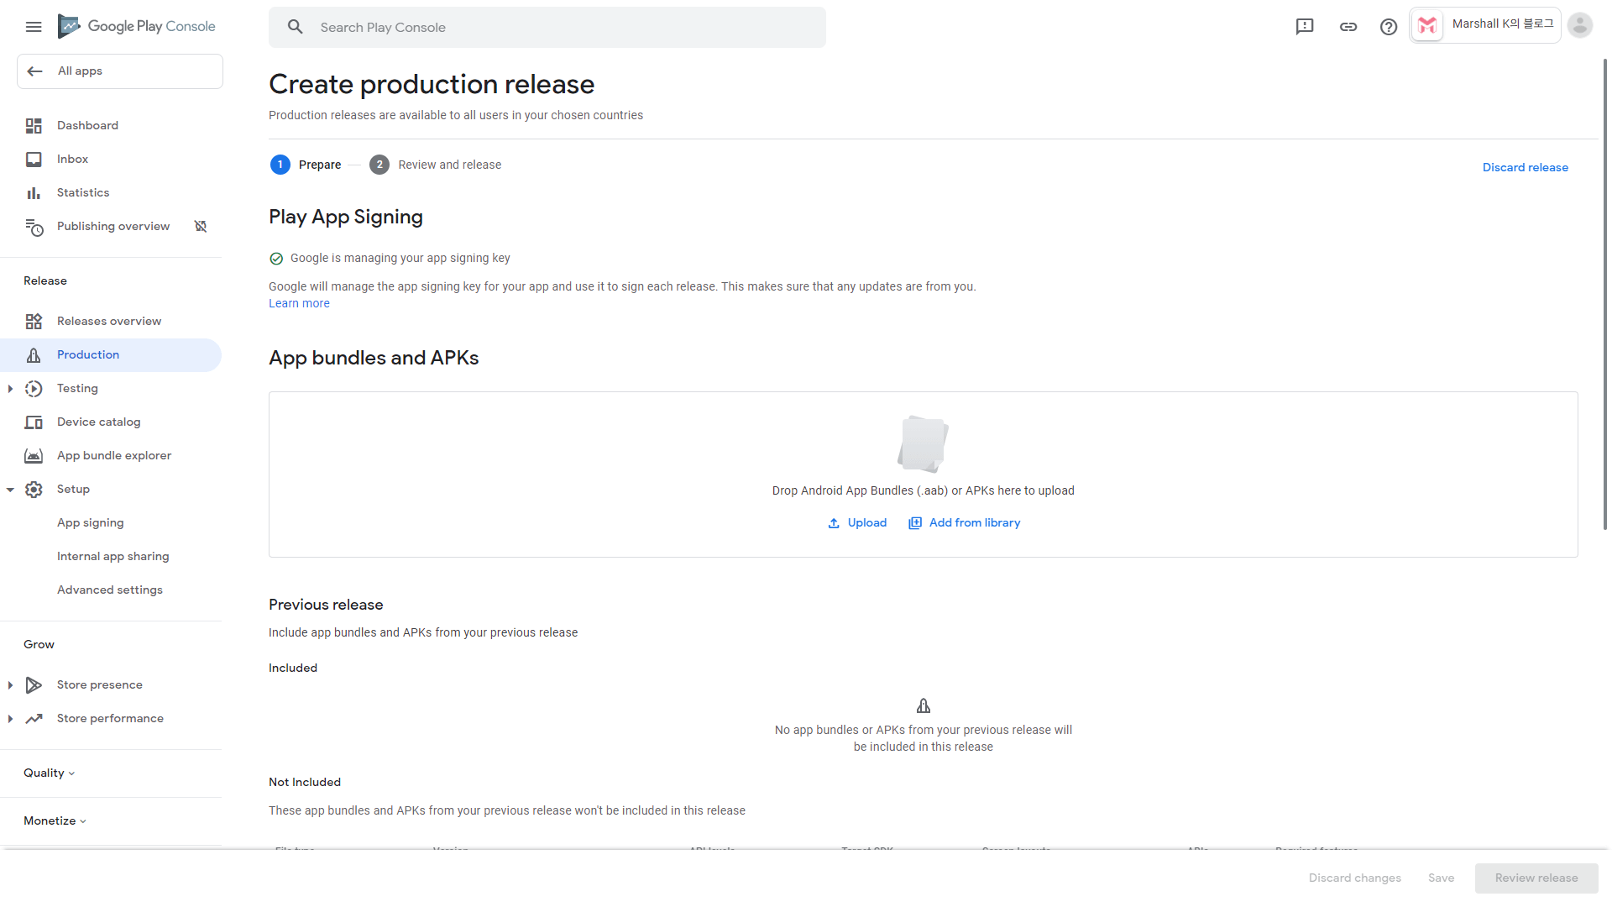Click the Learn more link
This screenshot has width=1612, height=907.
[299, 304]
